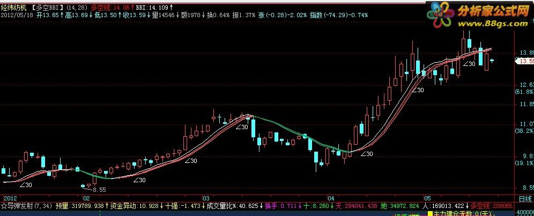Screen dimensions: 534x216
Task: Click the date 2012/05/18
Action: coord(17,15)
